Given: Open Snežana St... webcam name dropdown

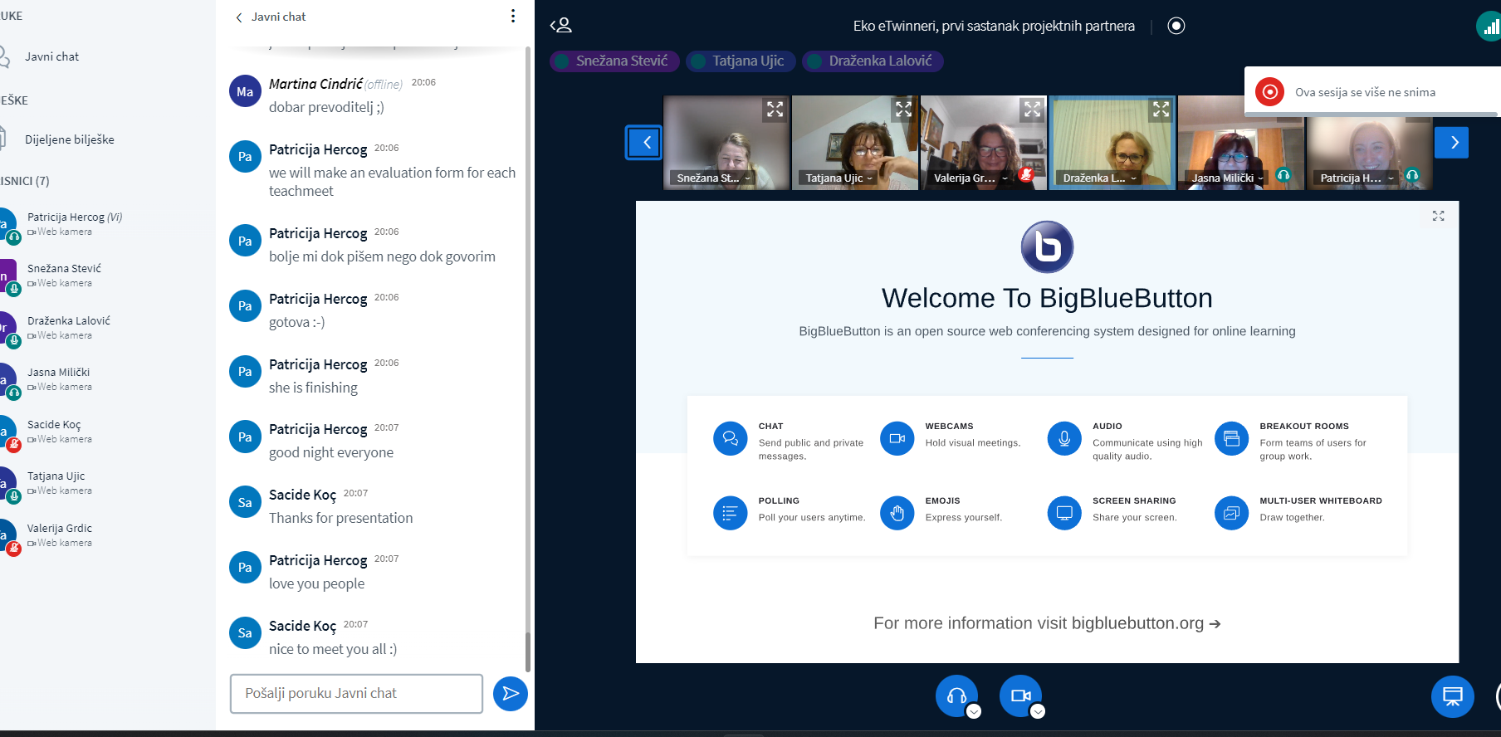Looking at the screenshot, I should click(x=713, y=178).
